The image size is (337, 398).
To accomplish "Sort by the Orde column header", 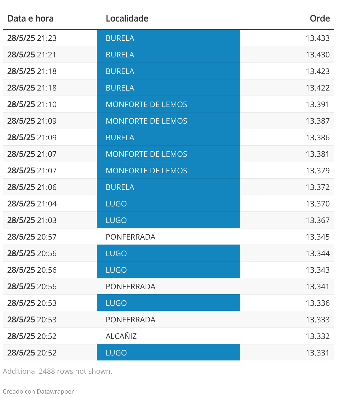I will click(320, 18).
